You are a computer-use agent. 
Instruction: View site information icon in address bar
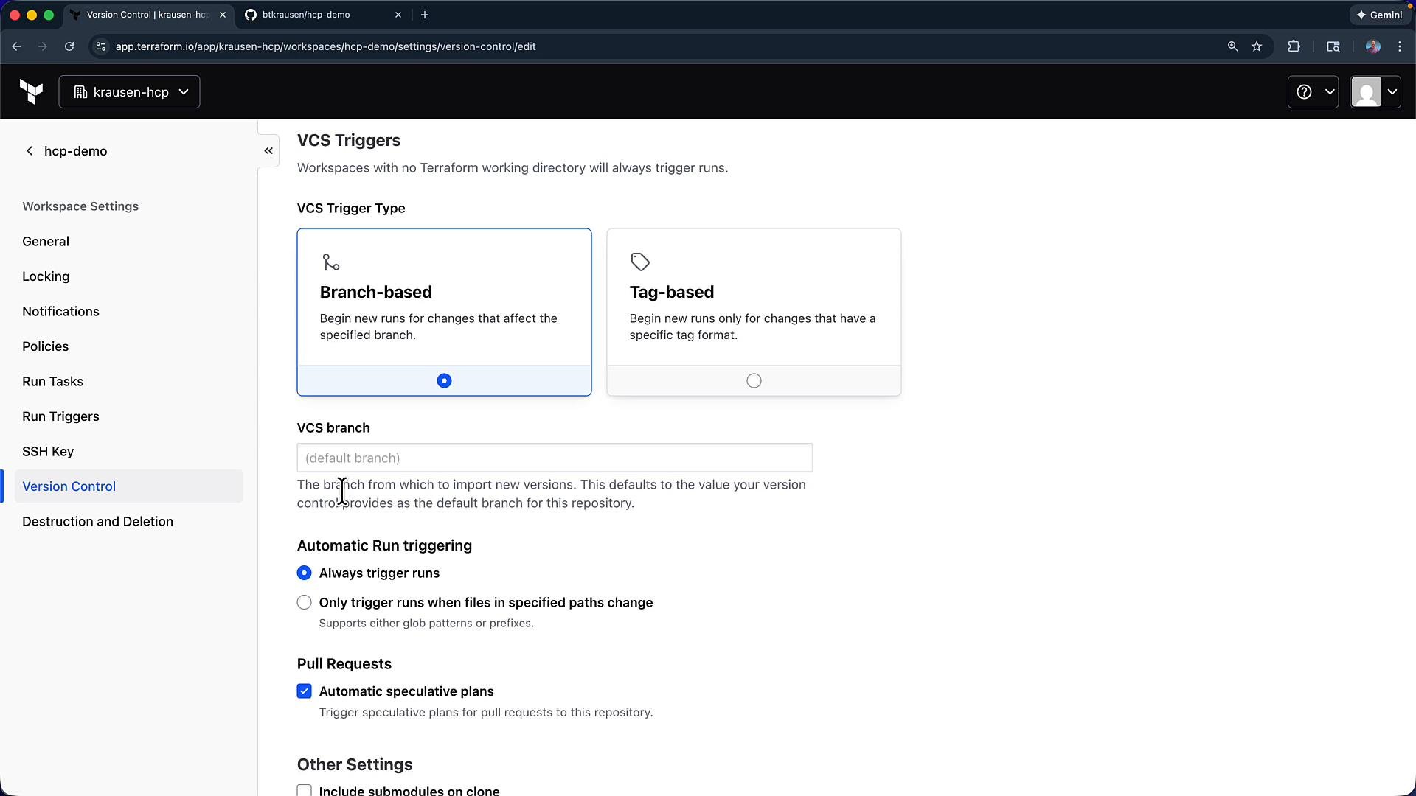pos(101,46)
